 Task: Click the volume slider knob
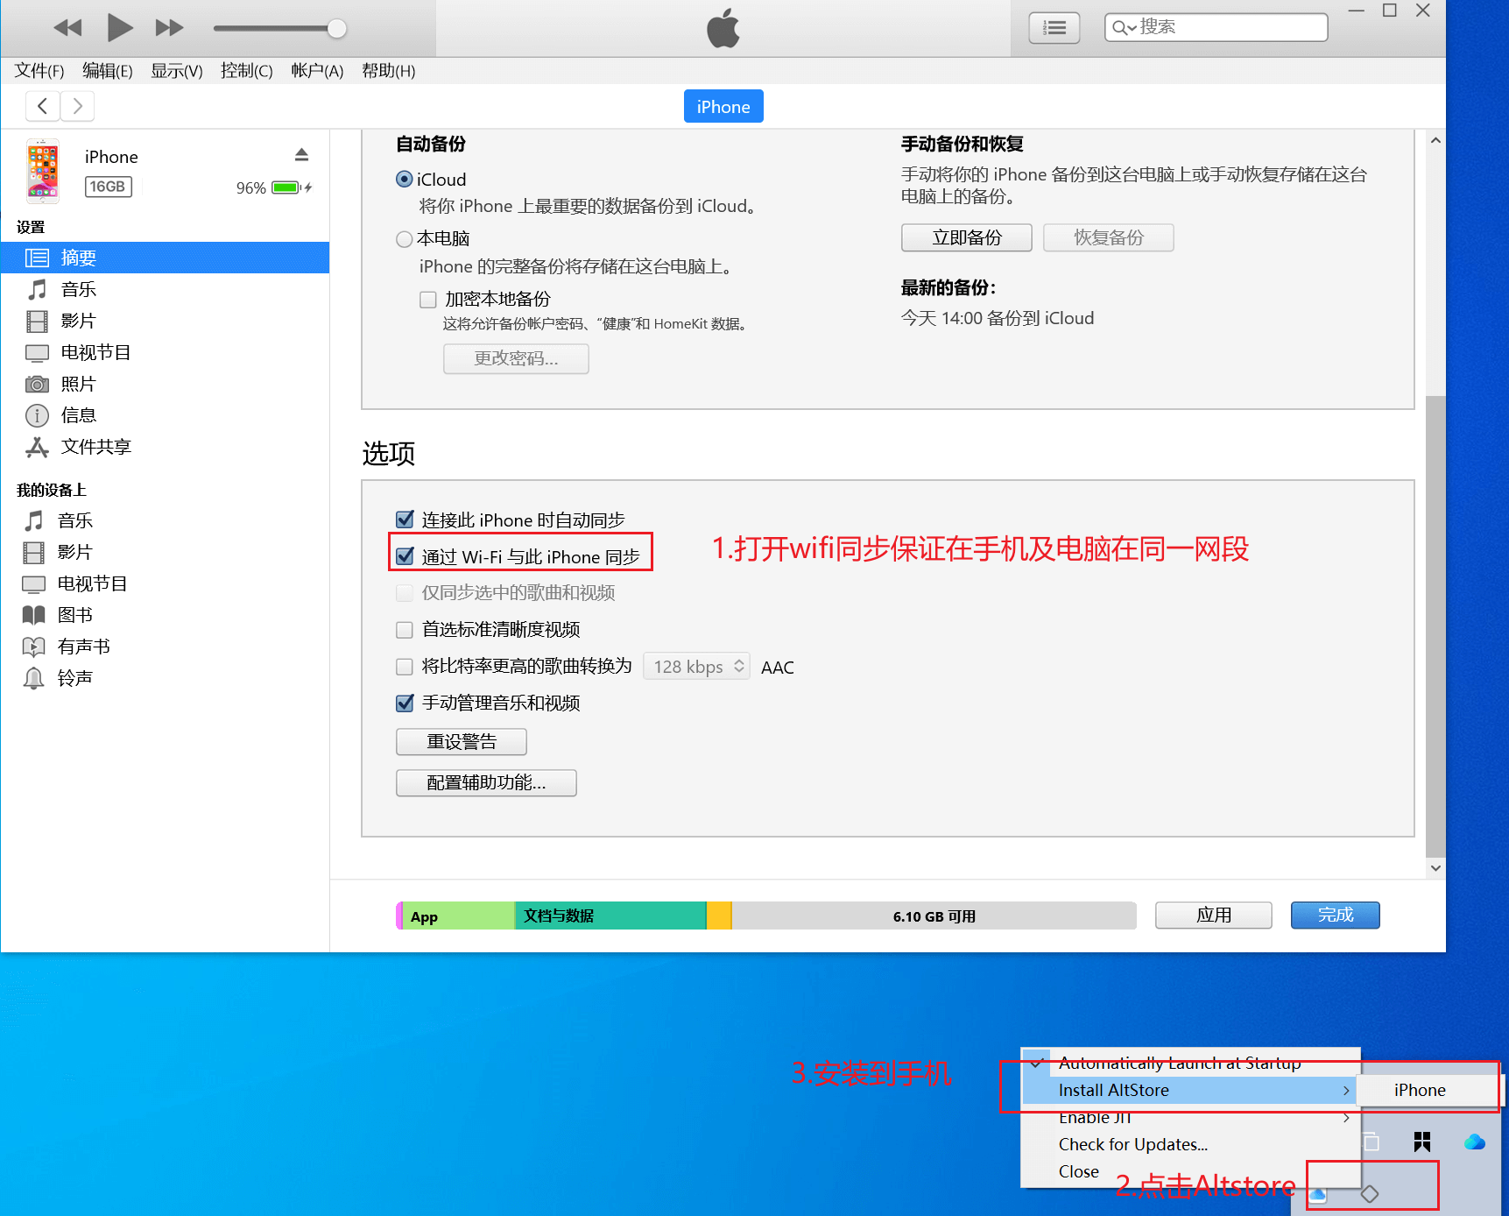tap(337, 28)
